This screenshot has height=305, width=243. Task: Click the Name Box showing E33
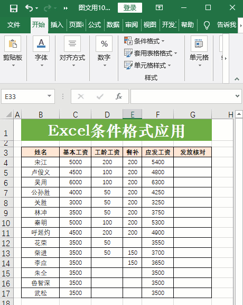pyautogui.click(x=24, y=96)
